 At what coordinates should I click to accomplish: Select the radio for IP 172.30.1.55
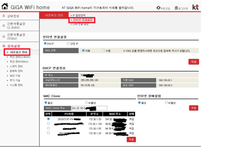48,128
